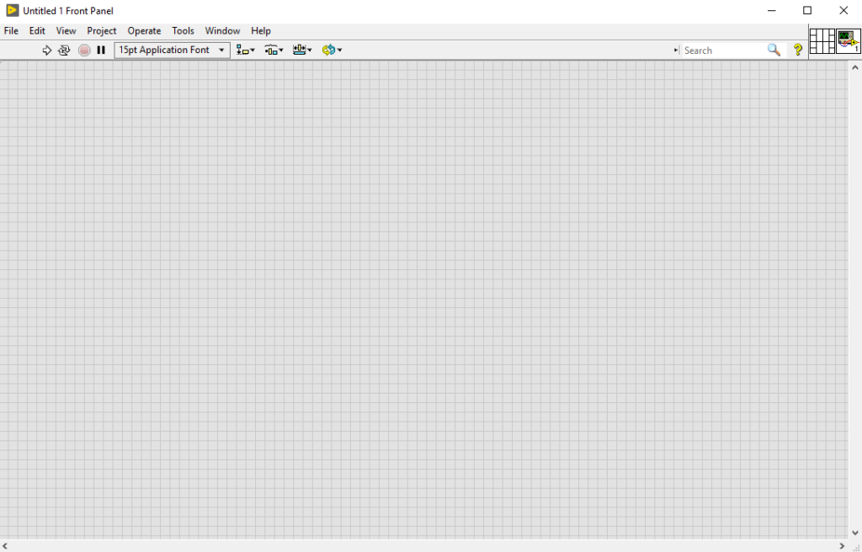Click the vertical scrollbar up arrow
862x552 pixels.
855,67
